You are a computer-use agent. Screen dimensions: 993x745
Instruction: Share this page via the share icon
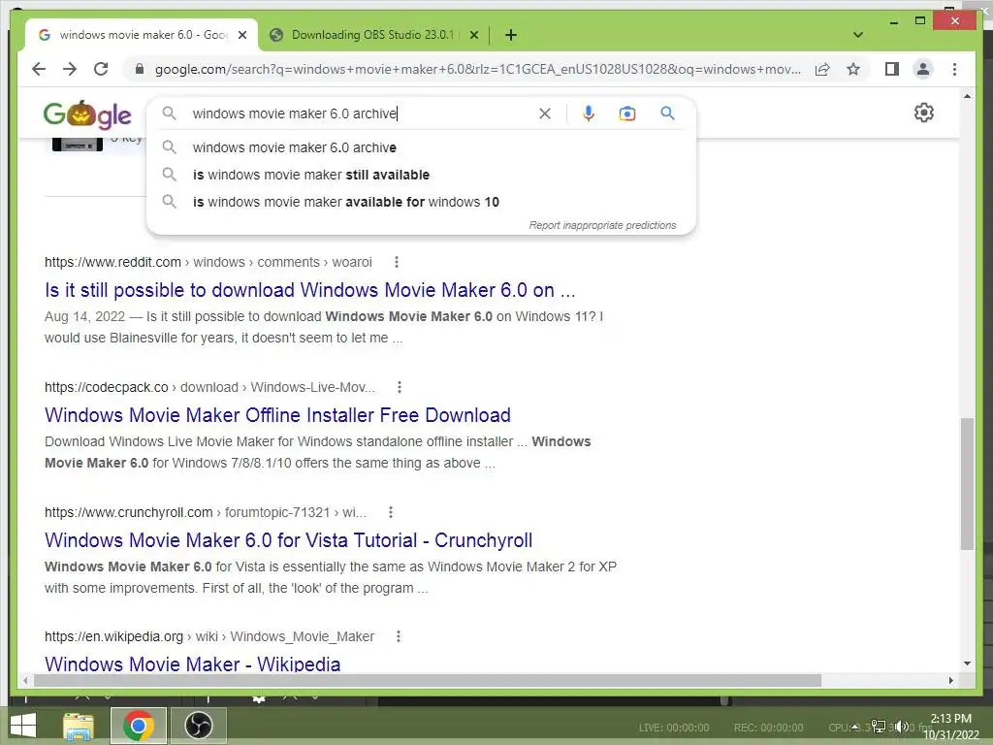click(x=822, y=69)
